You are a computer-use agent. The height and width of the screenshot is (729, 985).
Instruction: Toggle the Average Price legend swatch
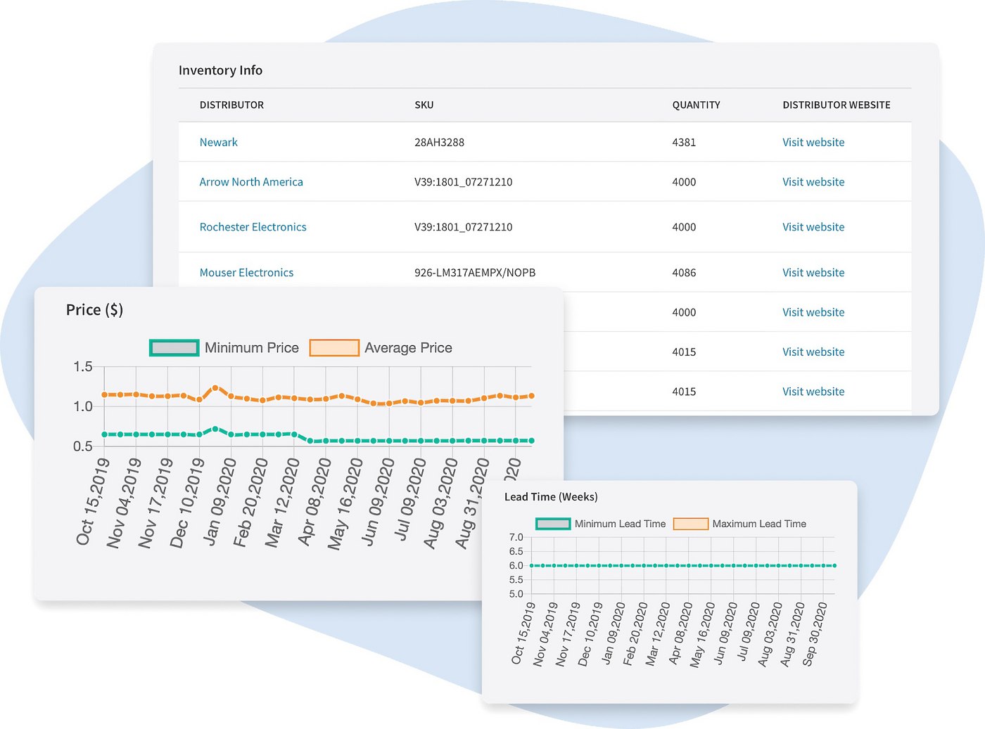coord(334,348)
